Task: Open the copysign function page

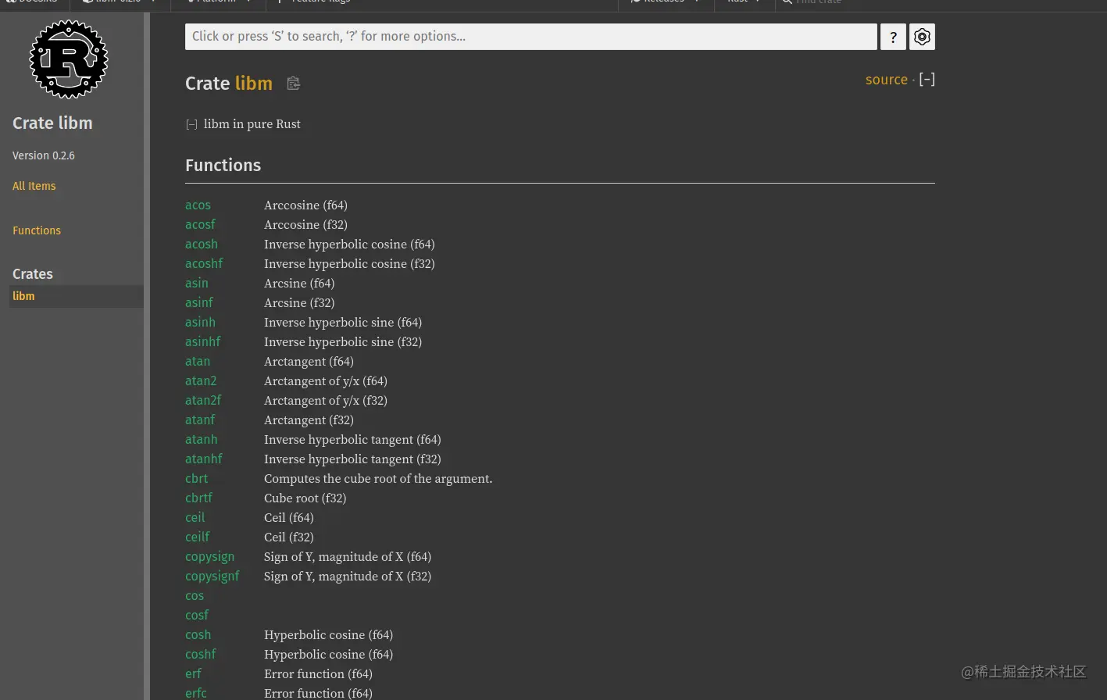Action: click(x=209, y=556)
